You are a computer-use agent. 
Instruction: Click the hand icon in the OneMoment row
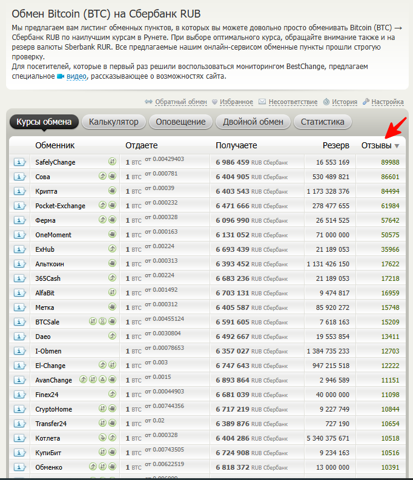[x=112, y=235]
